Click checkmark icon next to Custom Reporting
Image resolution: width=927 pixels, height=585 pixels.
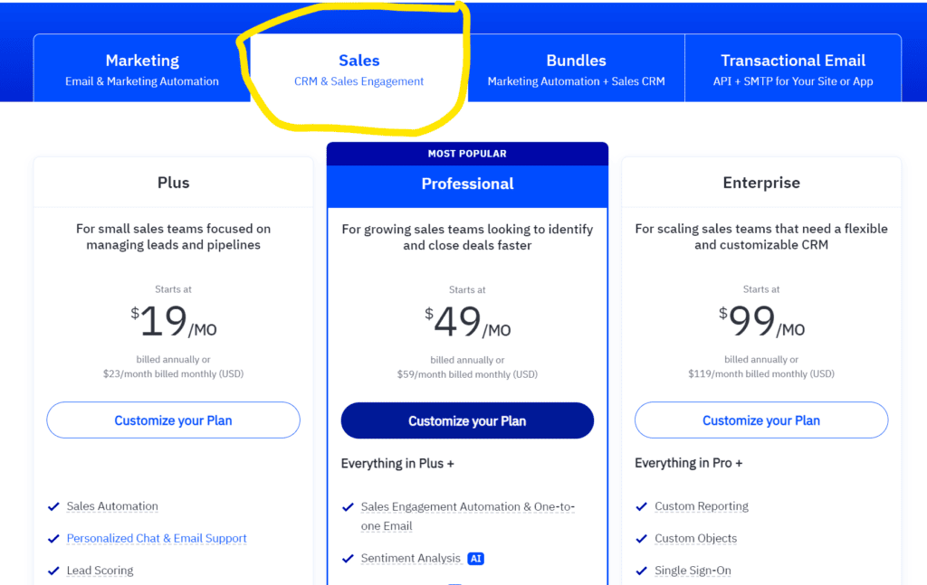[642, 506]
